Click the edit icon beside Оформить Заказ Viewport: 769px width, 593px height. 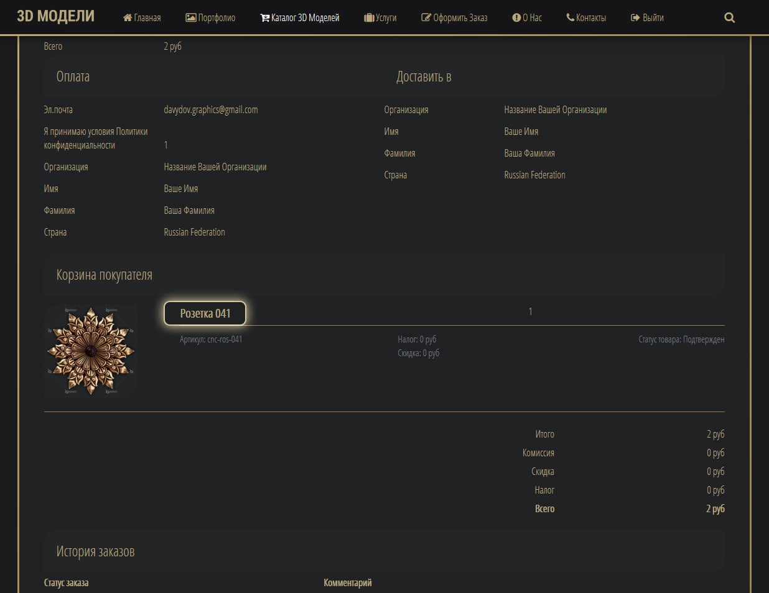click(x=426, y=18)
